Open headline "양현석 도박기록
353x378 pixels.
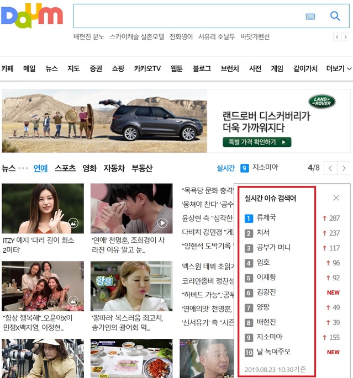tap(208, 246)
